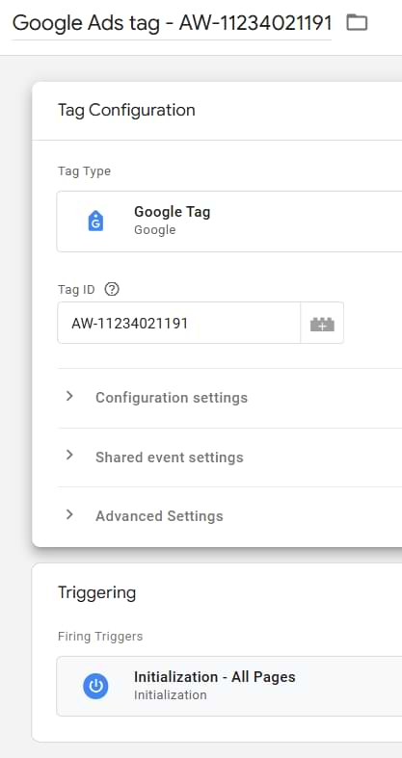This screenshot has width=402, height=758.
Task: Click the Tag Type label
Action: tap(84, 171)
